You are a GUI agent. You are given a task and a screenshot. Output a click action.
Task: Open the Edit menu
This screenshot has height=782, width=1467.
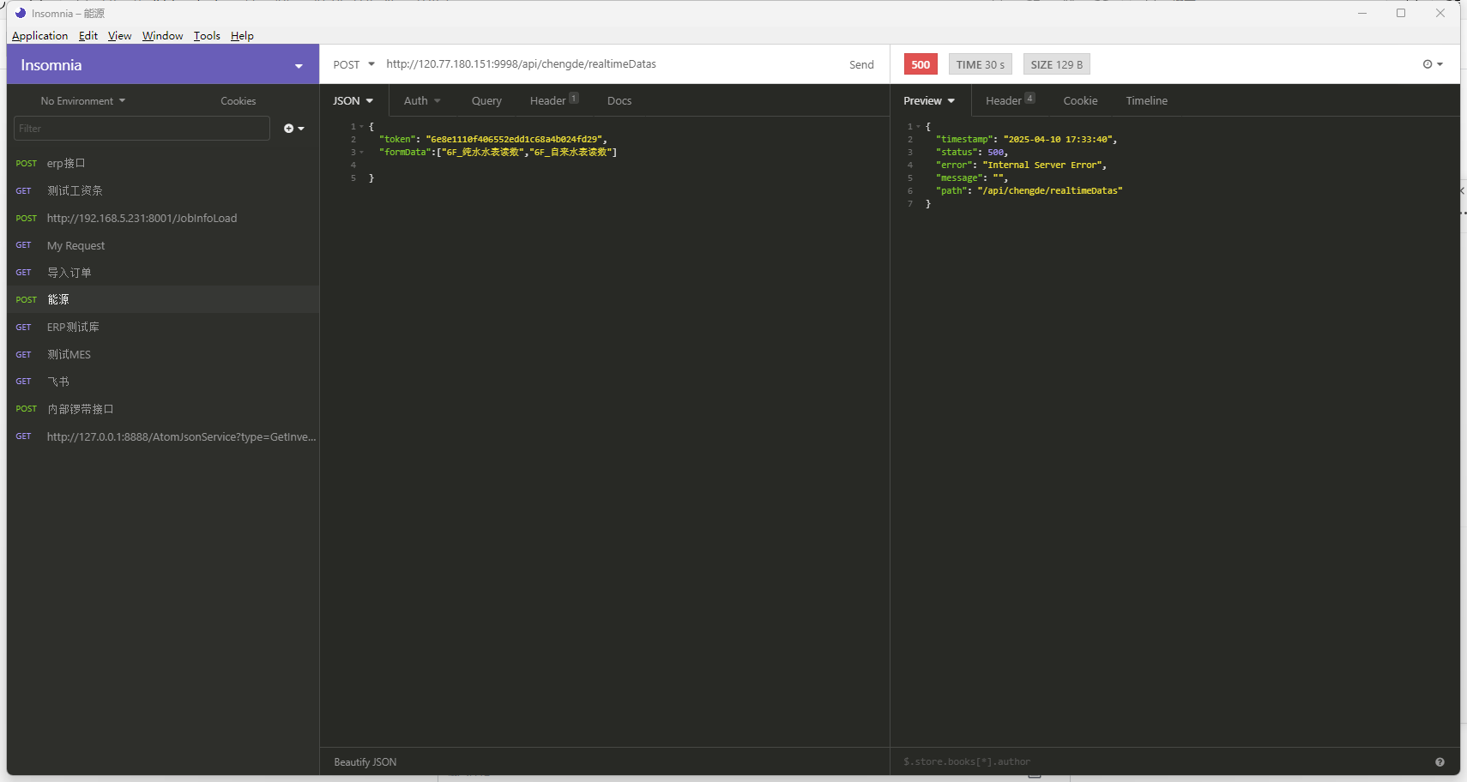(88, 36)
